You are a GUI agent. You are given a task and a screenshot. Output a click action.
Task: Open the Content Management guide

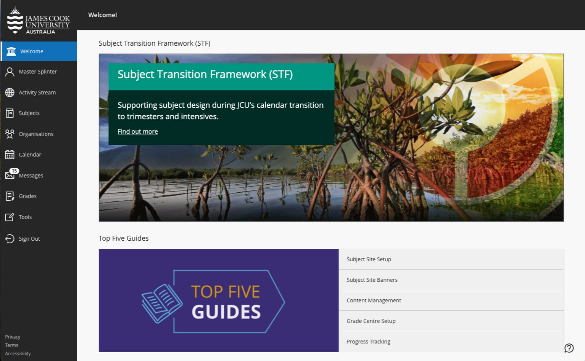(451, 300)
